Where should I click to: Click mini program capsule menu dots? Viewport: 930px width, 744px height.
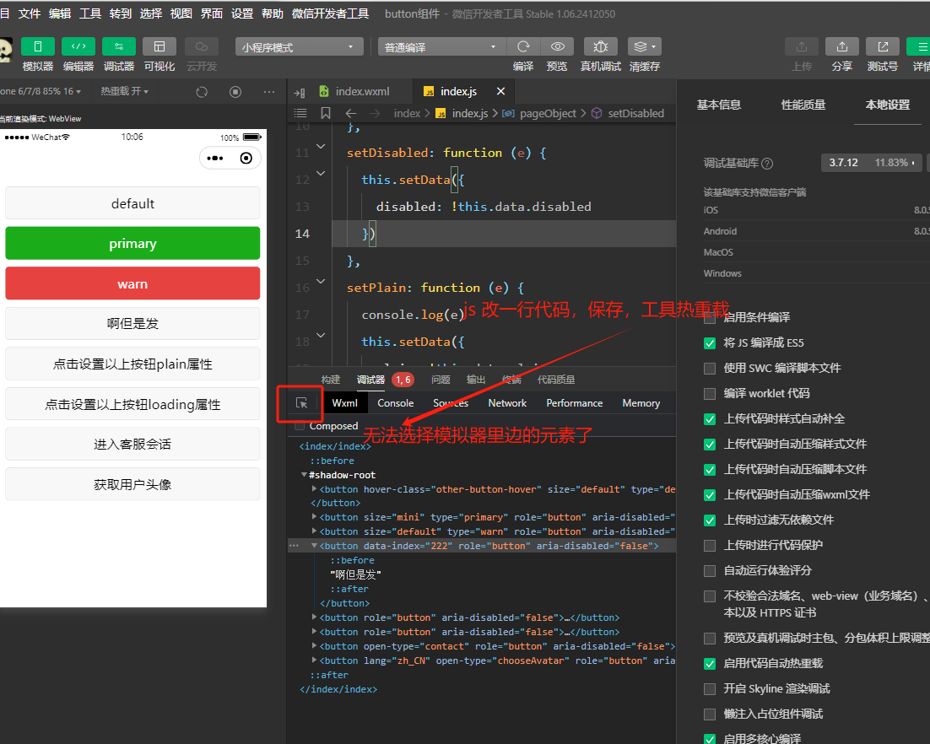[x=214, y=159]
